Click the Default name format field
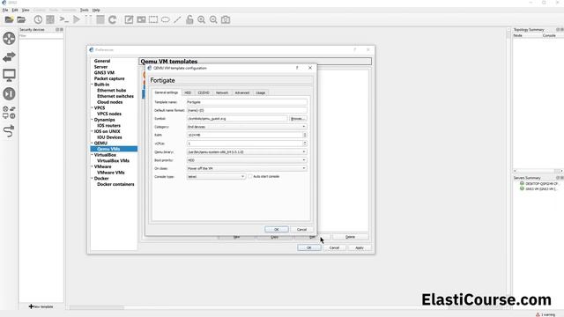The image size is (564, 317). pos(247,110)
